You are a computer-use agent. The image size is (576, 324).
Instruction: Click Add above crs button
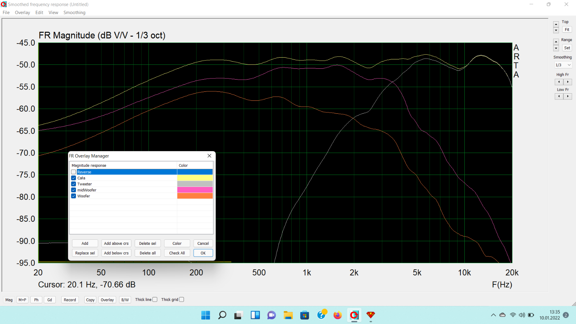point(116,243)
